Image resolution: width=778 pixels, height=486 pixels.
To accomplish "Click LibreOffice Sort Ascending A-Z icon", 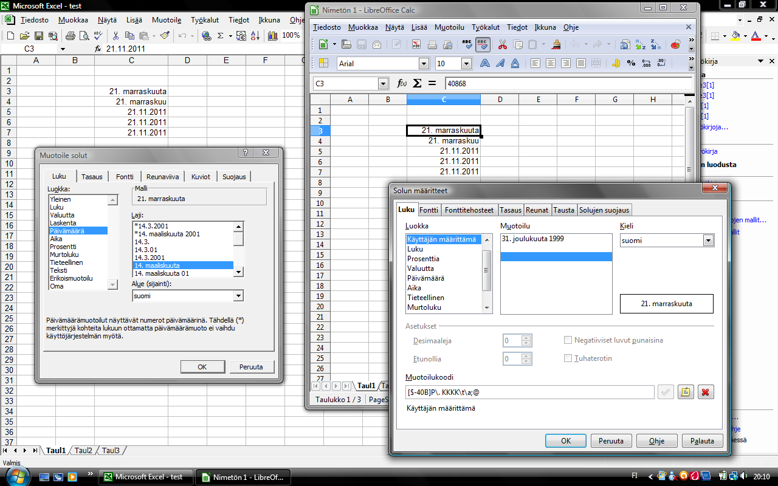I will tap(641, 44).
